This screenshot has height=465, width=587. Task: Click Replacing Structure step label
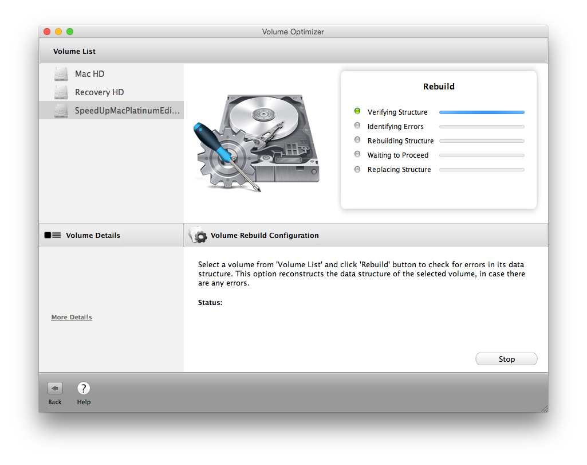click(x=399, y=170)
